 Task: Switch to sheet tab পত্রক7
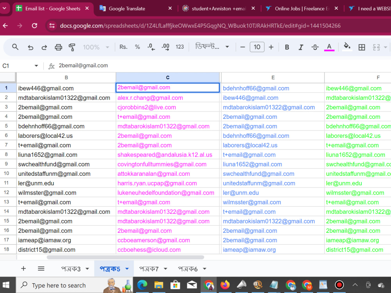[x=149, y=269]
